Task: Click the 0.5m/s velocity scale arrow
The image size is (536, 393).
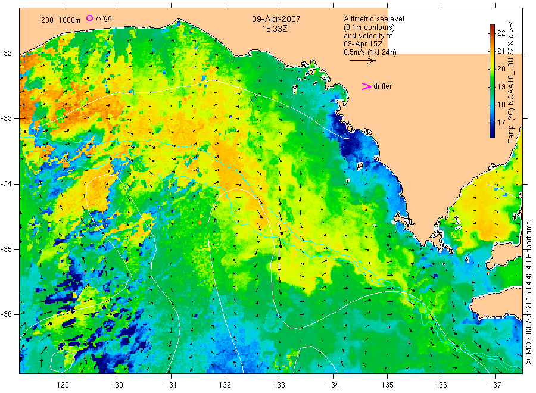Action: (x=362, y=61)
